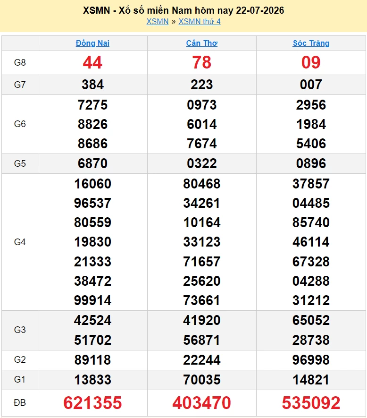Select G3 number 42524
This screenshot has height=418, width=367.
tap(92, 320)
